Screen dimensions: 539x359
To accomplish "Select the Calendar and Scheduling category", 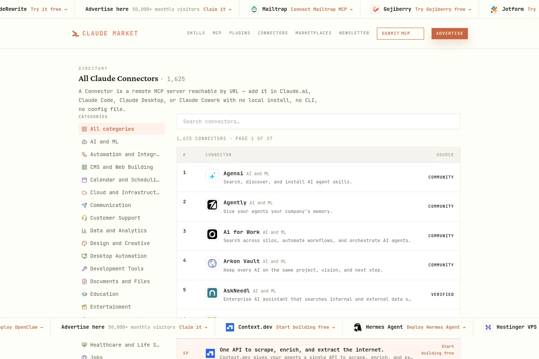I will [122, 180].
